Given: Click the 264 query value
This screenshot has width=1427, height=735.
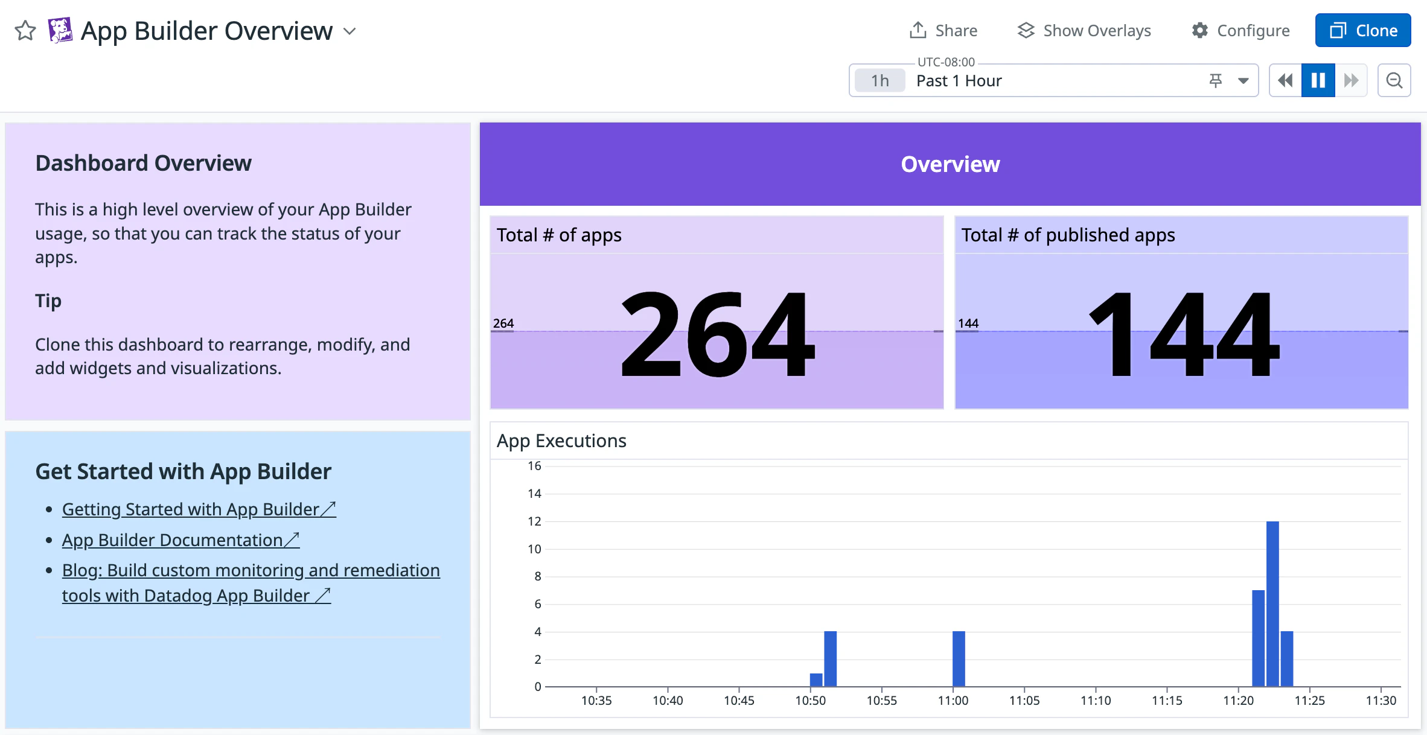Looking at the screenshot, I should coord(718,334).
